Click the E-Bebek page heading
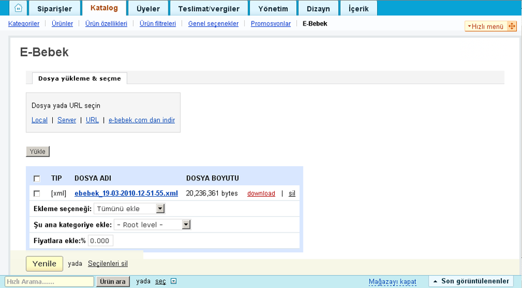The height and width of the screenshot is (288, 522). [44, 52]
